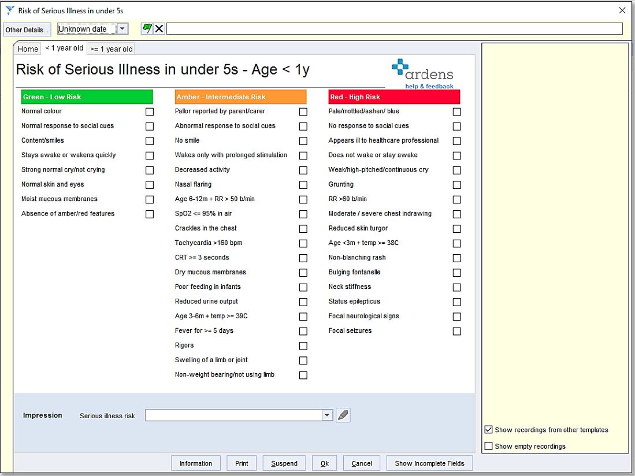Check Normal response to social cues
Image resolution: width=635 pixels, height=476 pixels.
click(150, 127)
